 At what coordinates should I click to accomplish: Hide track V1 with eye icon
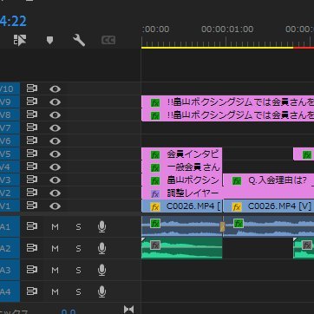pyautogui.click(x=55, y=206)
